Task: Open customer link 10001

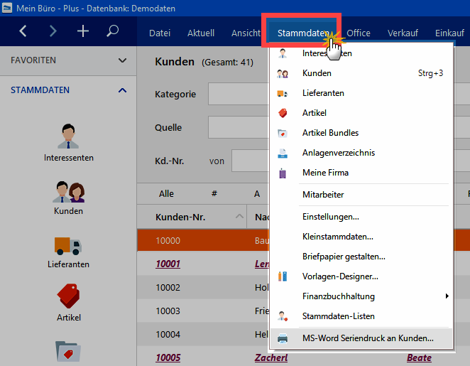Action: pos(168,264)
